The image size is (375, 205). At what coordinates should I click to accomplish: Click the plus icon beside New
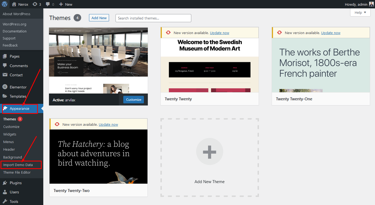coord(61,4)
